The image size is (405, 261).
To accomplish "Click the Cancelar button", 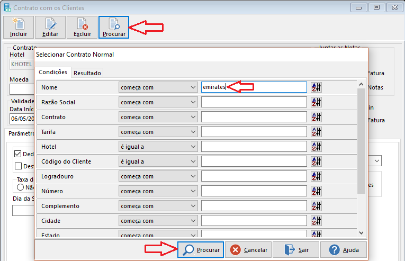I will [248, 250].
